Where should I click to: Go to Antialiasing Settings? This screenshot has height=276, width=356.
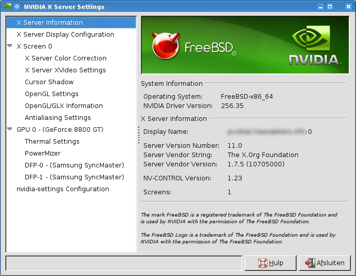58,118
